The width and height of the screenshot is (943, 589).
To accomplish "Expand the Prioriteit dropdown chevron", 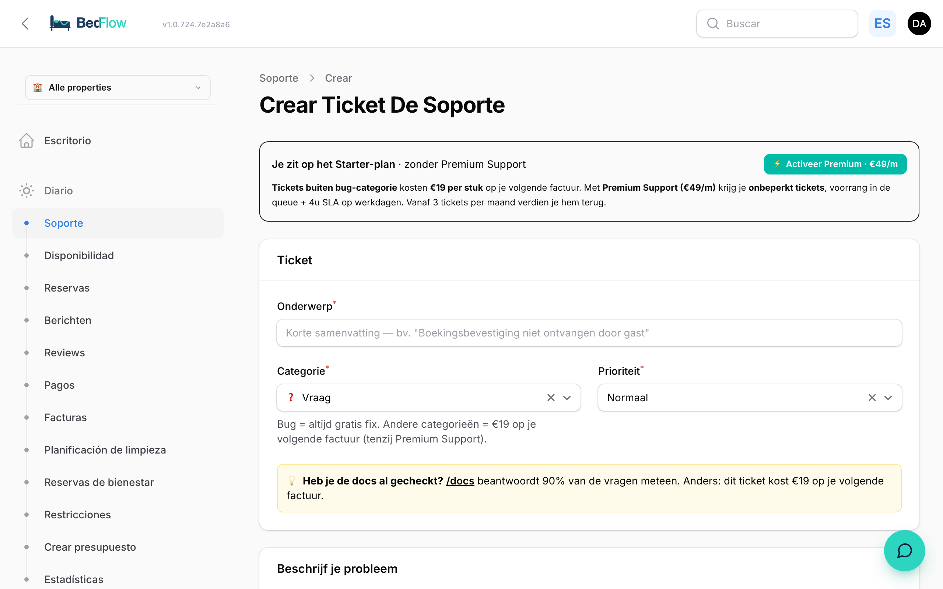I will tap(888, 398).
